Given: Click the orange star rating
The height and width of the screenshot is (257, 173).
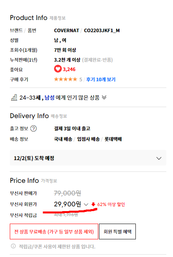Looking at the screenshot, I should point(65,79).
